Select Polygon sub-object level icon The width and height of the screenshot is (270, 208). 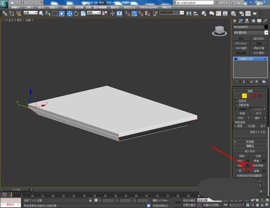click(255, 96)
